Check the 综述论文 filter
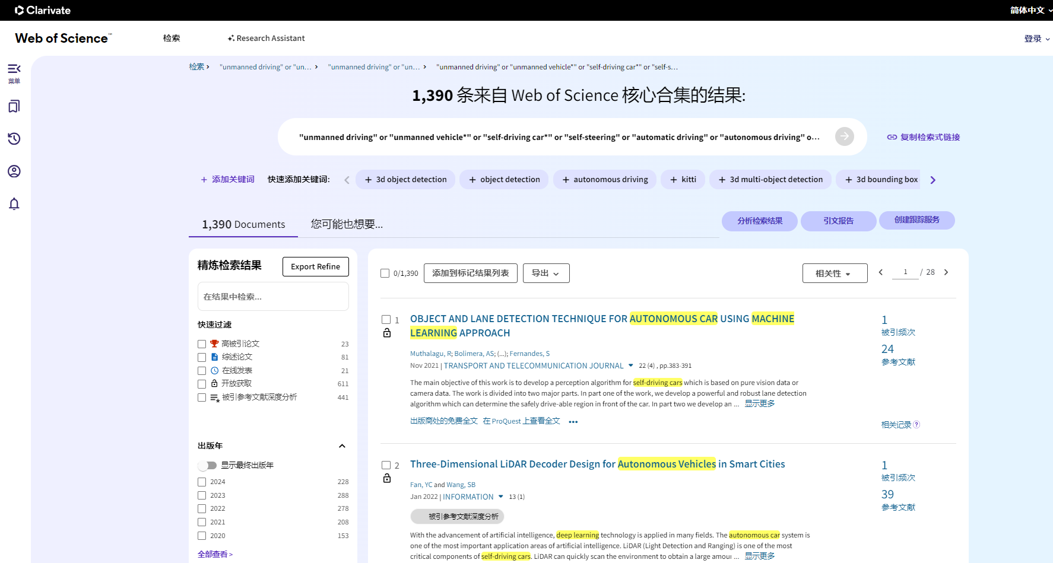 202,357
